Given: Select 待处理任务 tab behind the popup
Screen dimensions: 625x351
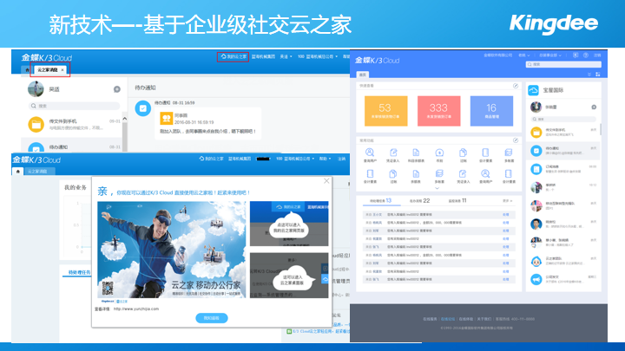Looking at the screenshot, I should pyautogui.click(x=78, y=273).
